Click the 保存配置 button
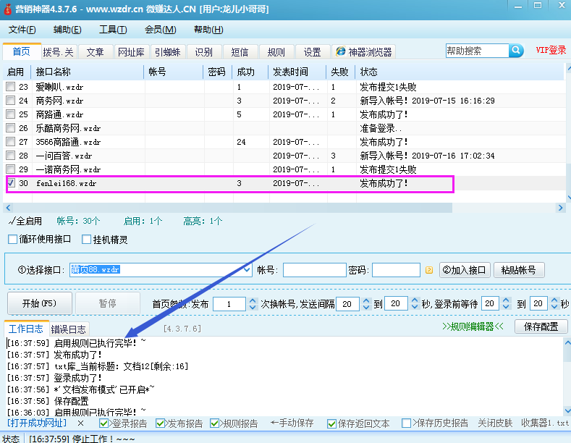Image resolution: width=571 pixels, height=443 pixels. (541, 326)
